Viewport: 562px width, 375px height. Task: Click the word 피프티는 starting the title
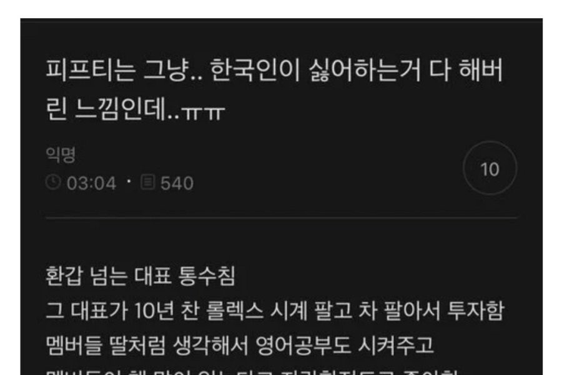click(x=91, y=70)
